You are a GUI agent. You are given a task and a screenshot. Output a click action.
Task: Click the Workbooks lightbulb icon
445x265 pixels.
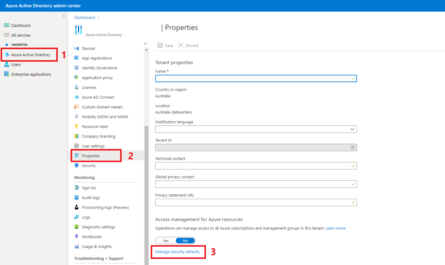click(x=77, y=237)
